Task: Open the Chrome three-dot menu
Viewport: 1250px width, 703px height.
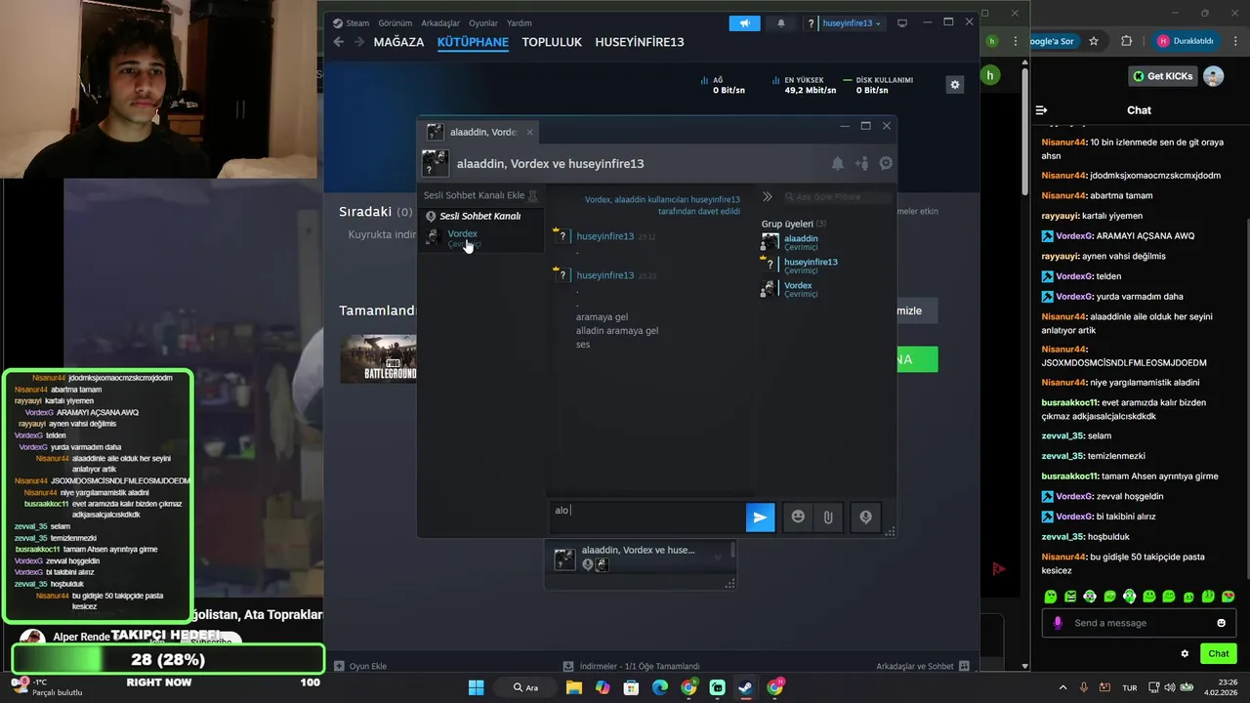Action: (x=1234, y=41)
